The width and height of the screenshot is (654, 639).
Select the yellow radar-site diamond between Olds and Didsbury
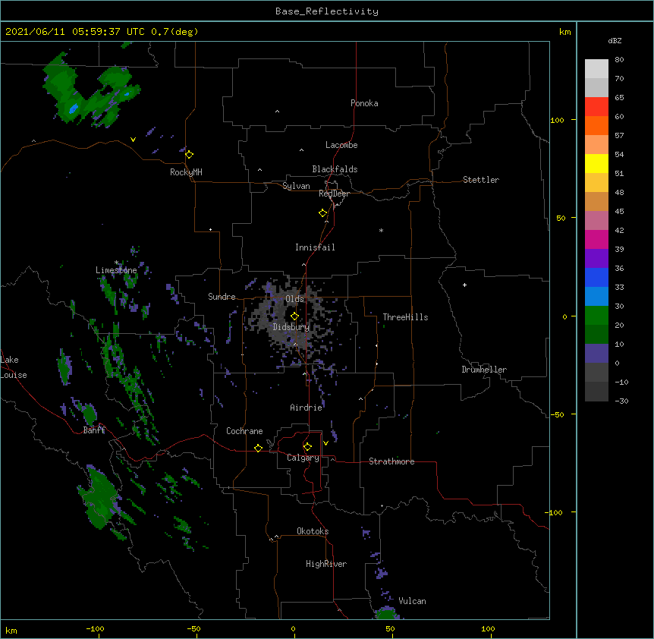294,316
